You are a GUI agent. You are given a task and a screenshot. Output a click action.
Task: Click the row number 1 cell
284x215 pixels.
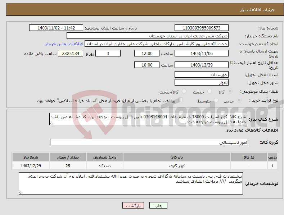272,166
